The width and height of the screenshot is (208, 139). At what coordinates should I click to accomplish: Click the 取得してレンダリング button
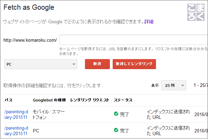click(134, 64)
